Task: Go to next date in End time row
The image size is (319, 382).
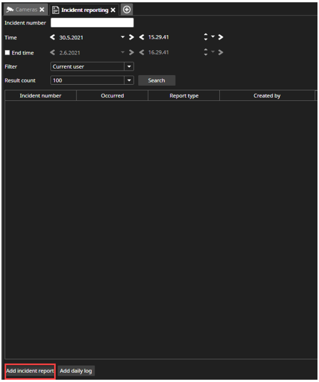Action: point(131,52)
